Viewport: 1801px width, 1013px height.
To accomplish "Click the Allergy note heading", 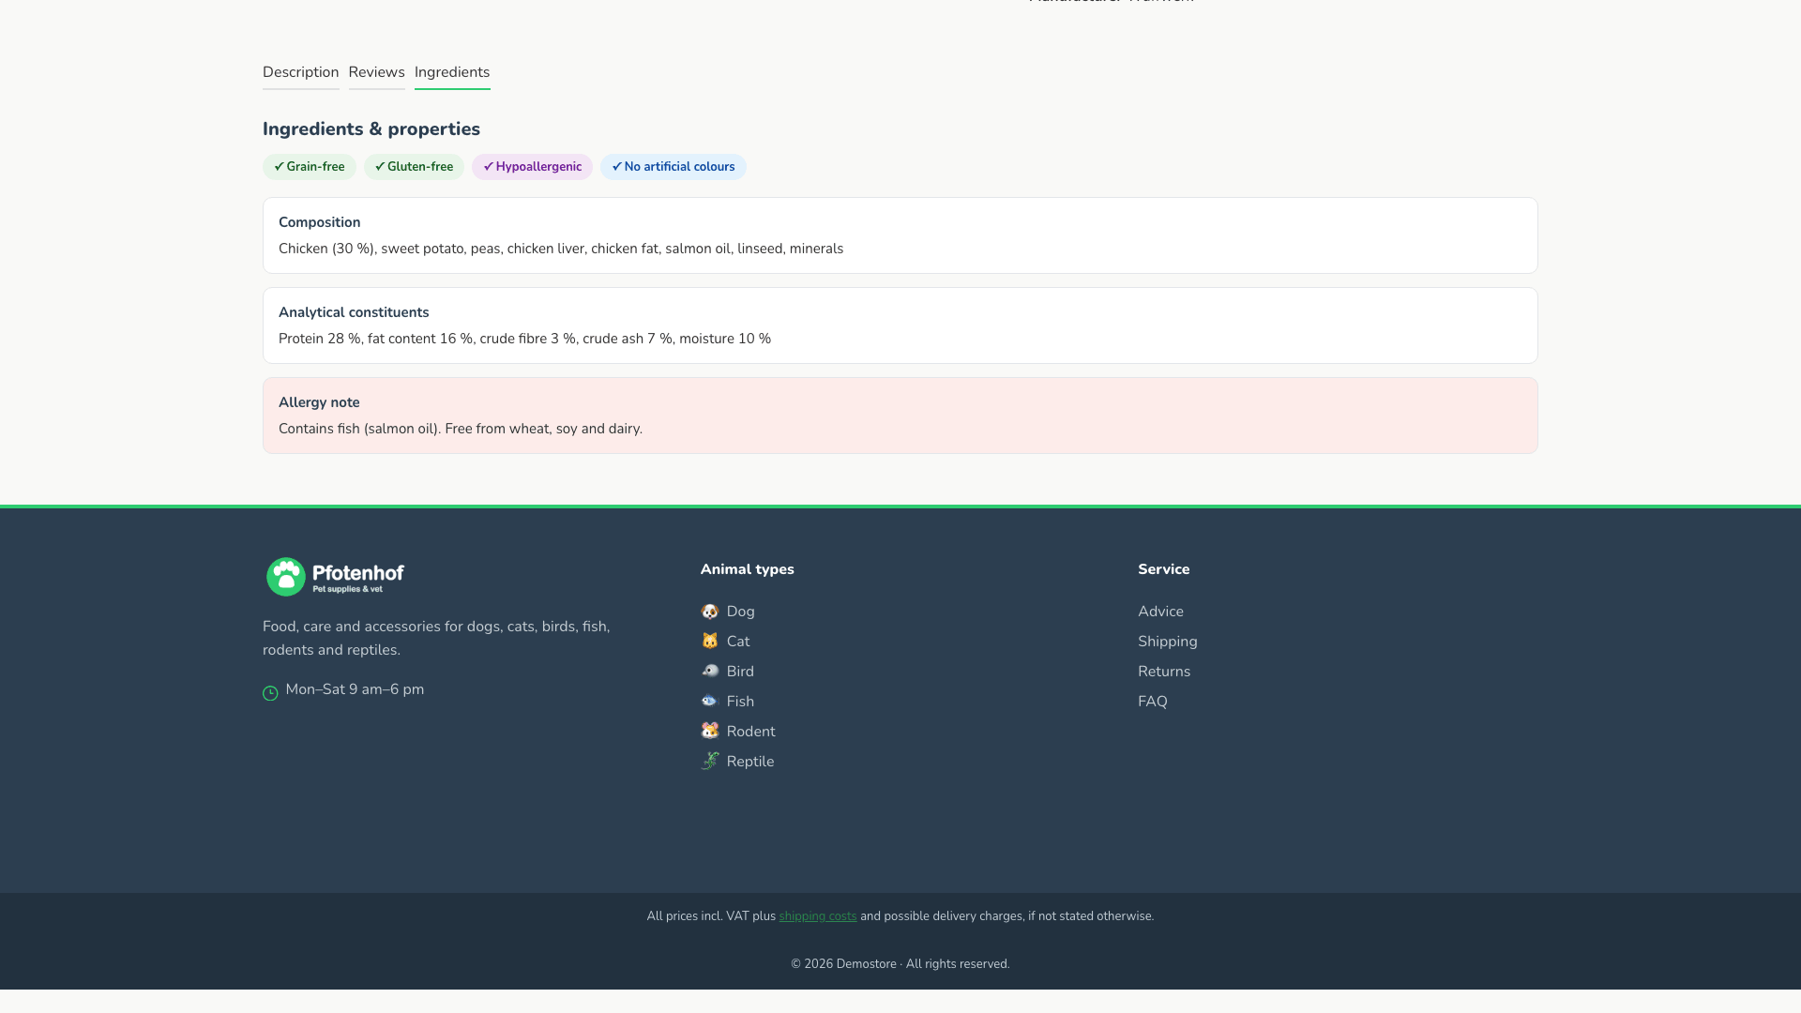I will pyautogui.click(x=319, y=402).
